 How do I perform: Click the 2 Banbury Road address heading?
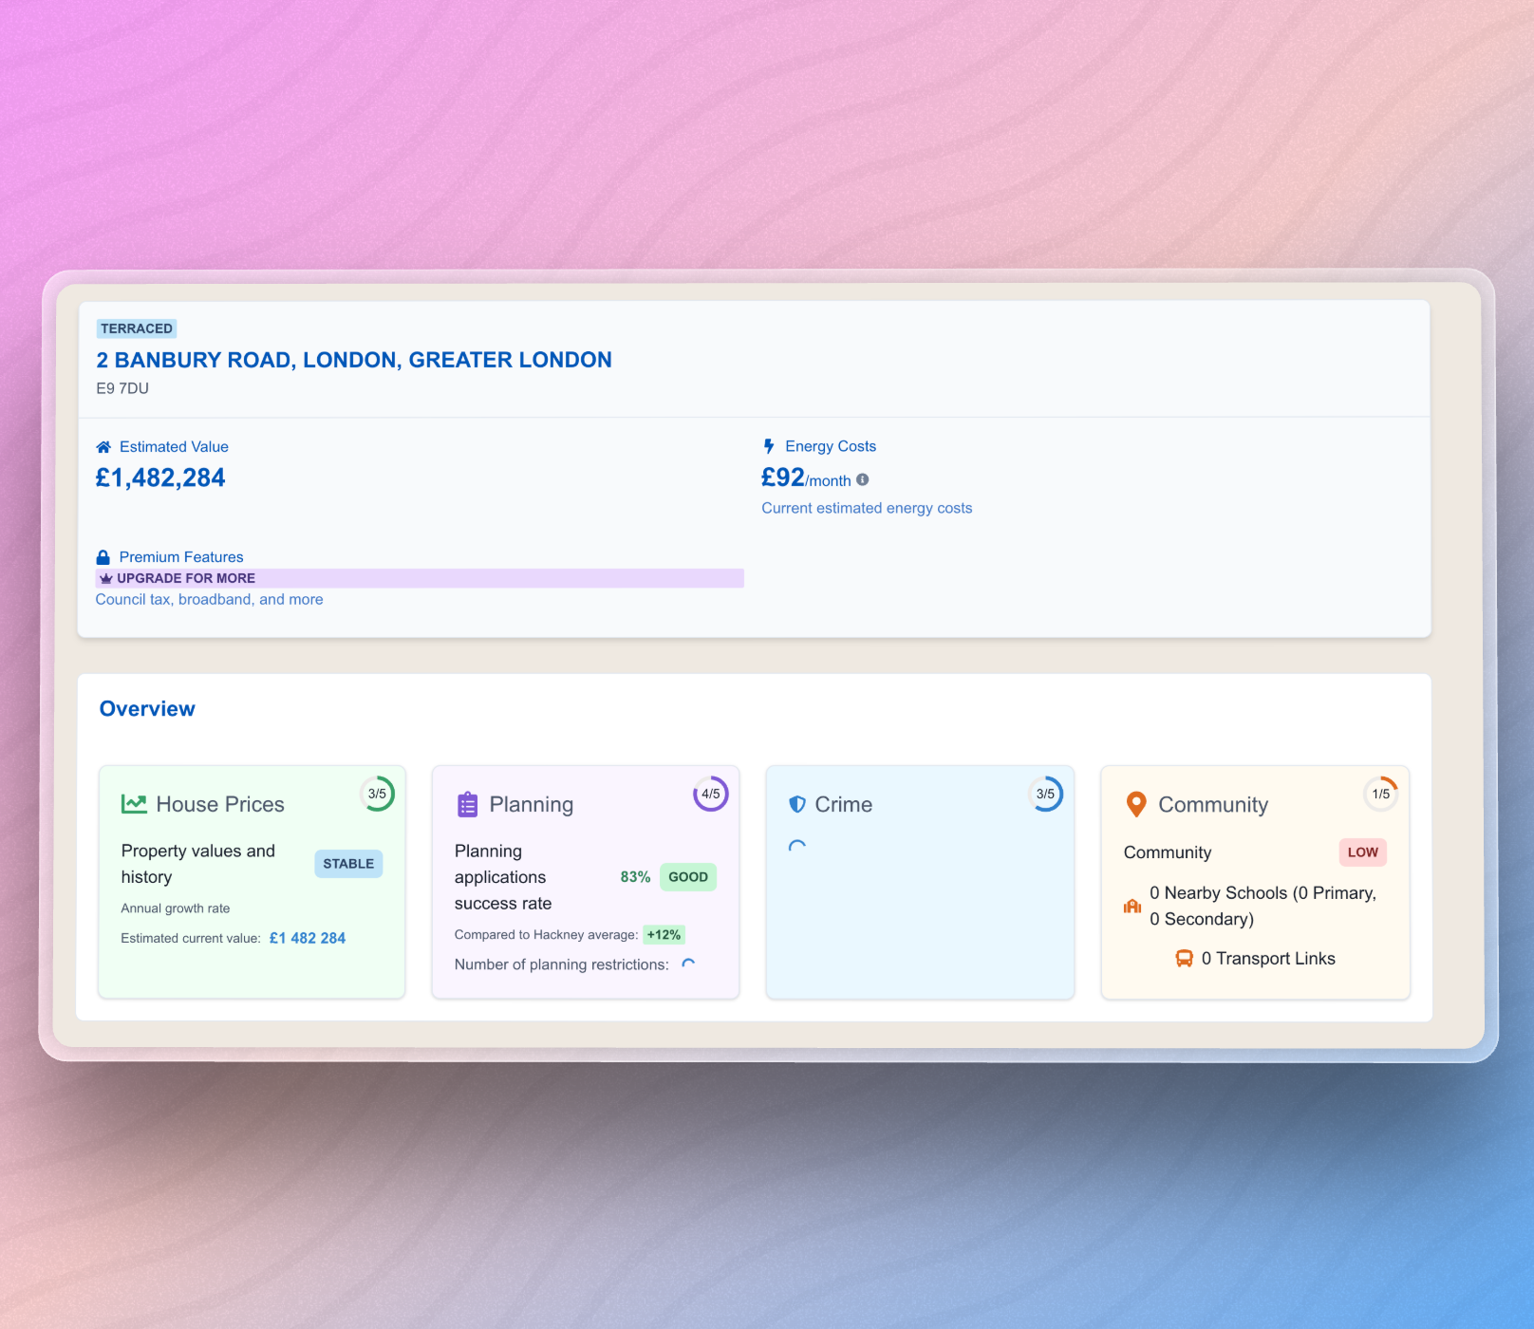354,360
